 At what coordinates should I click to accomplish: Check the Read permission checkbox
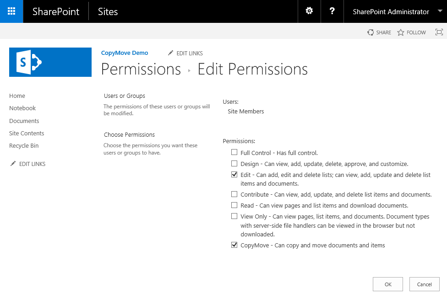(234, 205)
